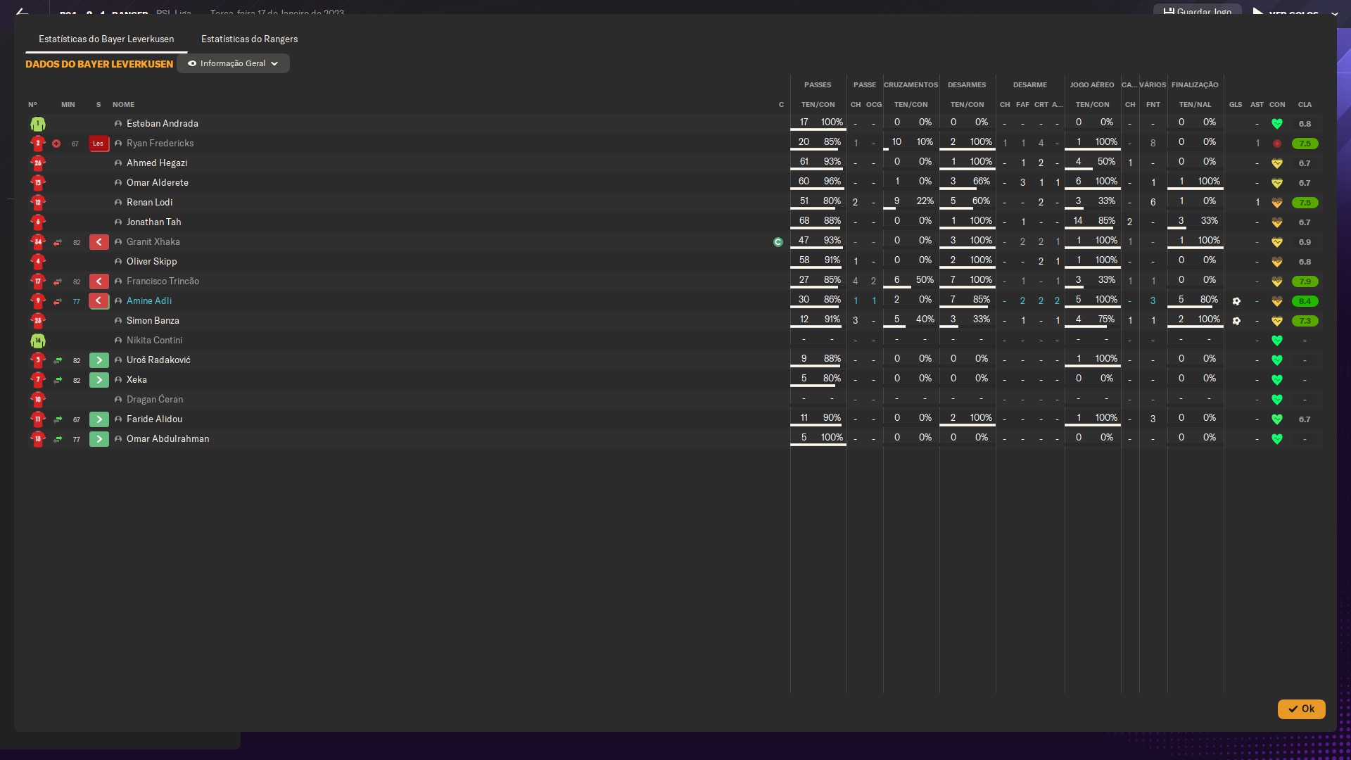
Task: Click Dragan Ćeran's red shirt icon
Action: click(x=38, y=400)
